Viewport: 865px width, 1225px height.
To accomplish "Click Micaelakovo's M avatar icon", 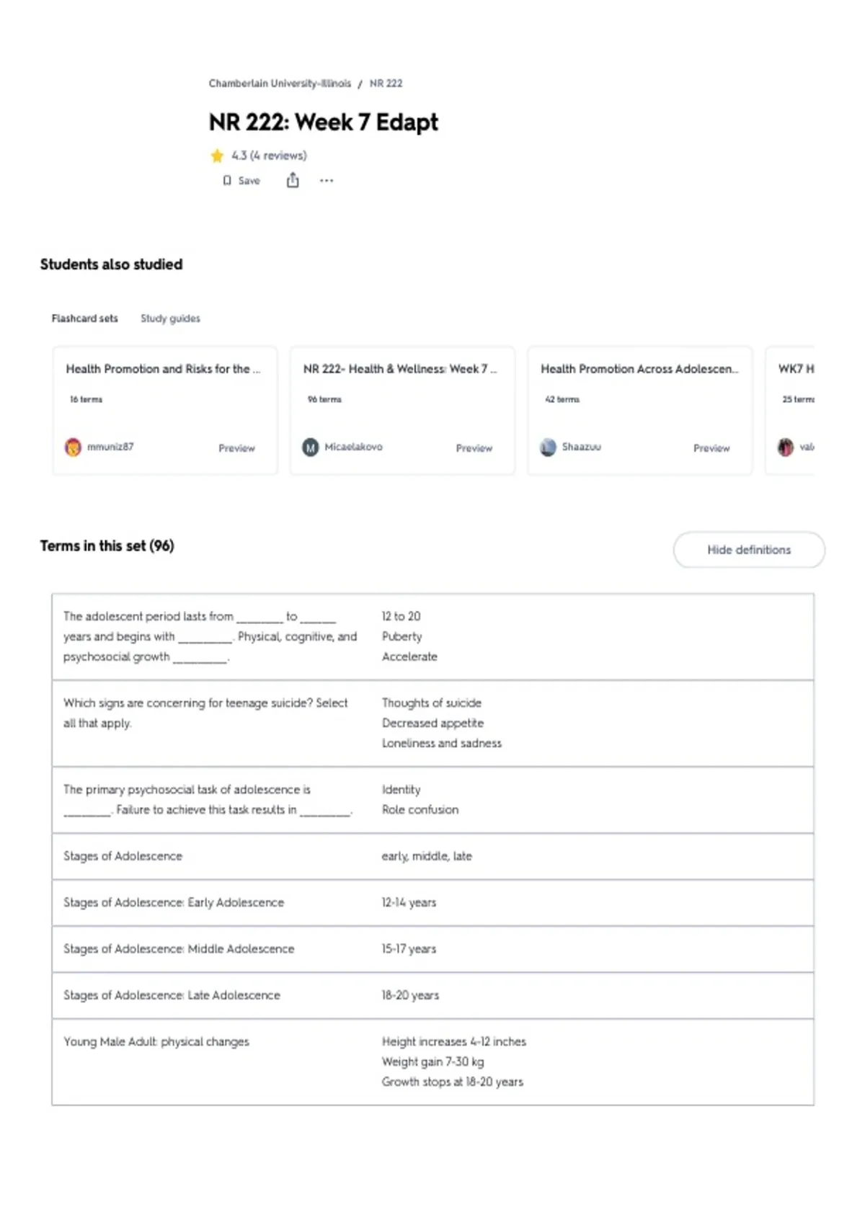I will (310, 447).
